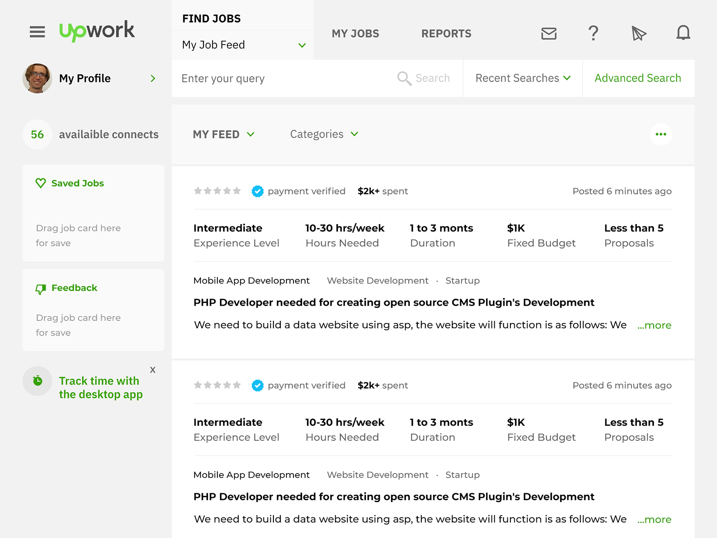Image resolution: width=717 pixels, height=538 pixels.
Task: Expand the job description with ...more
Action: pos(654,325)
